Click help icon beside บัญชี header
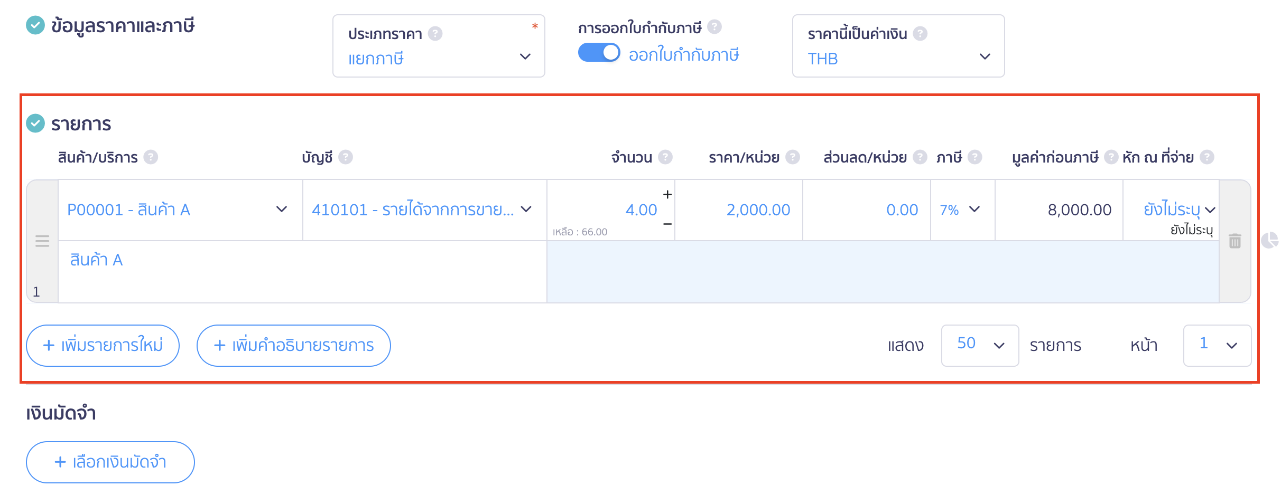 pos(346,157)
